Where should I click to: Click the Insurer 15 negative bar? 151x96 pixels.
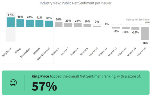pos(145,34)
